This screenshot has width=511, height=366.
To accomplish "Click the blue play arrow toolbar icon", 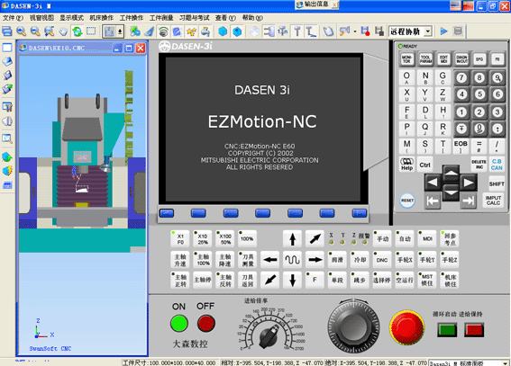I will (443, 31).
